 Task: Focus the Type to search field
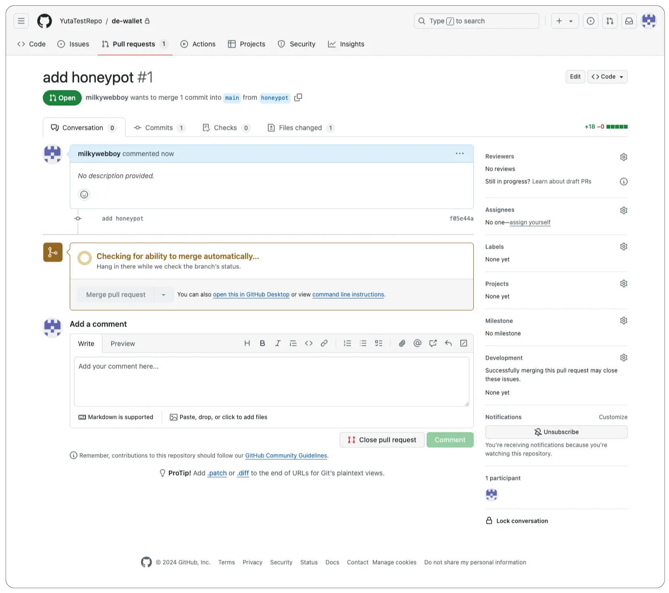click(477, 21)
